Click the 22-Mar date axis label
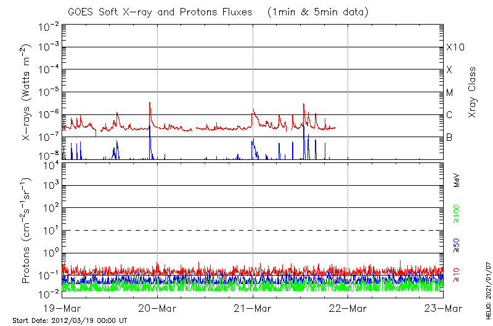493x326 pixels. tap(348, 308)
